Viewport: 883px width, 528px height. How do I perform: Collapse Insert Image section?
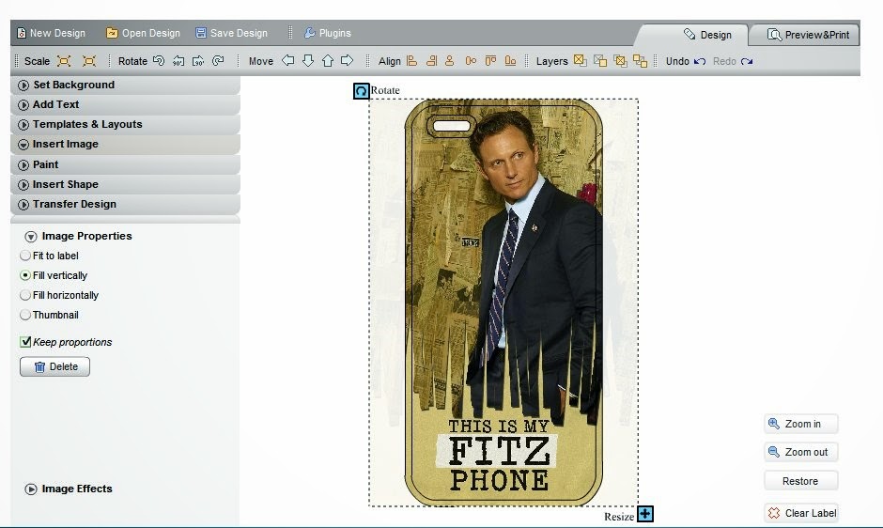125,145
